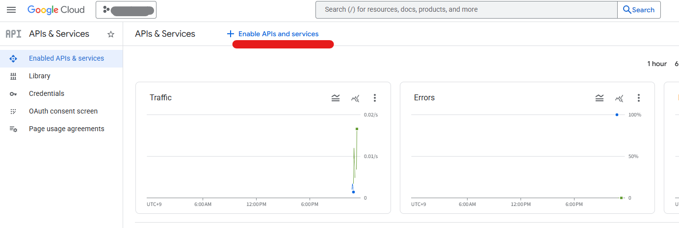
Task: Open Traffic chart more options menu
Action: [375, 98]
